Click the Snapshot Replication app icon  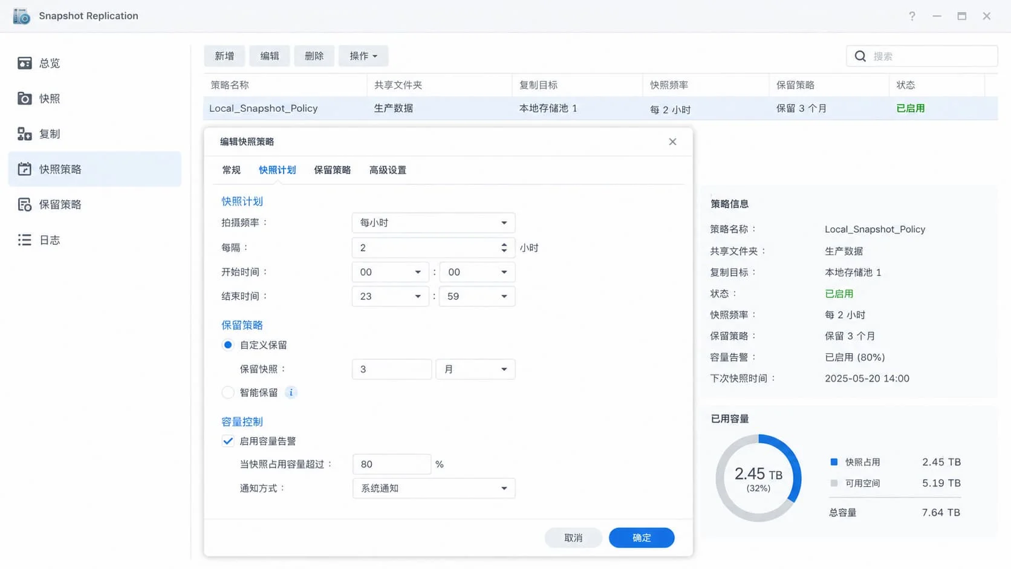(x=21, y=16)
